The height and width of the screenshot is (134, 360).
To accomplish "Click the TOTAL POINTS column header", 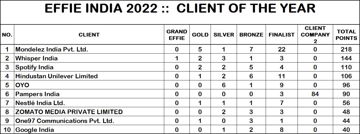I will tap(346, 35).
